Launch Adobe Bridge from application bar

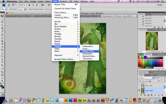point(9,5)
